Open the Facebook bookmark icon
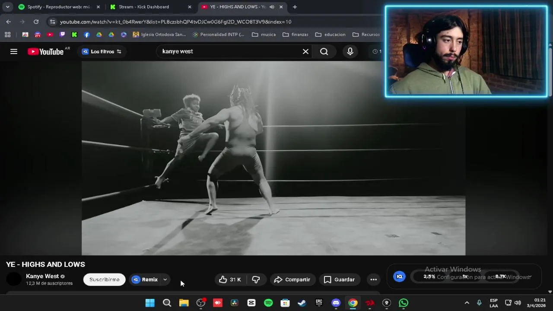This screenshot has height=311, width=553. tap(87, 35)
